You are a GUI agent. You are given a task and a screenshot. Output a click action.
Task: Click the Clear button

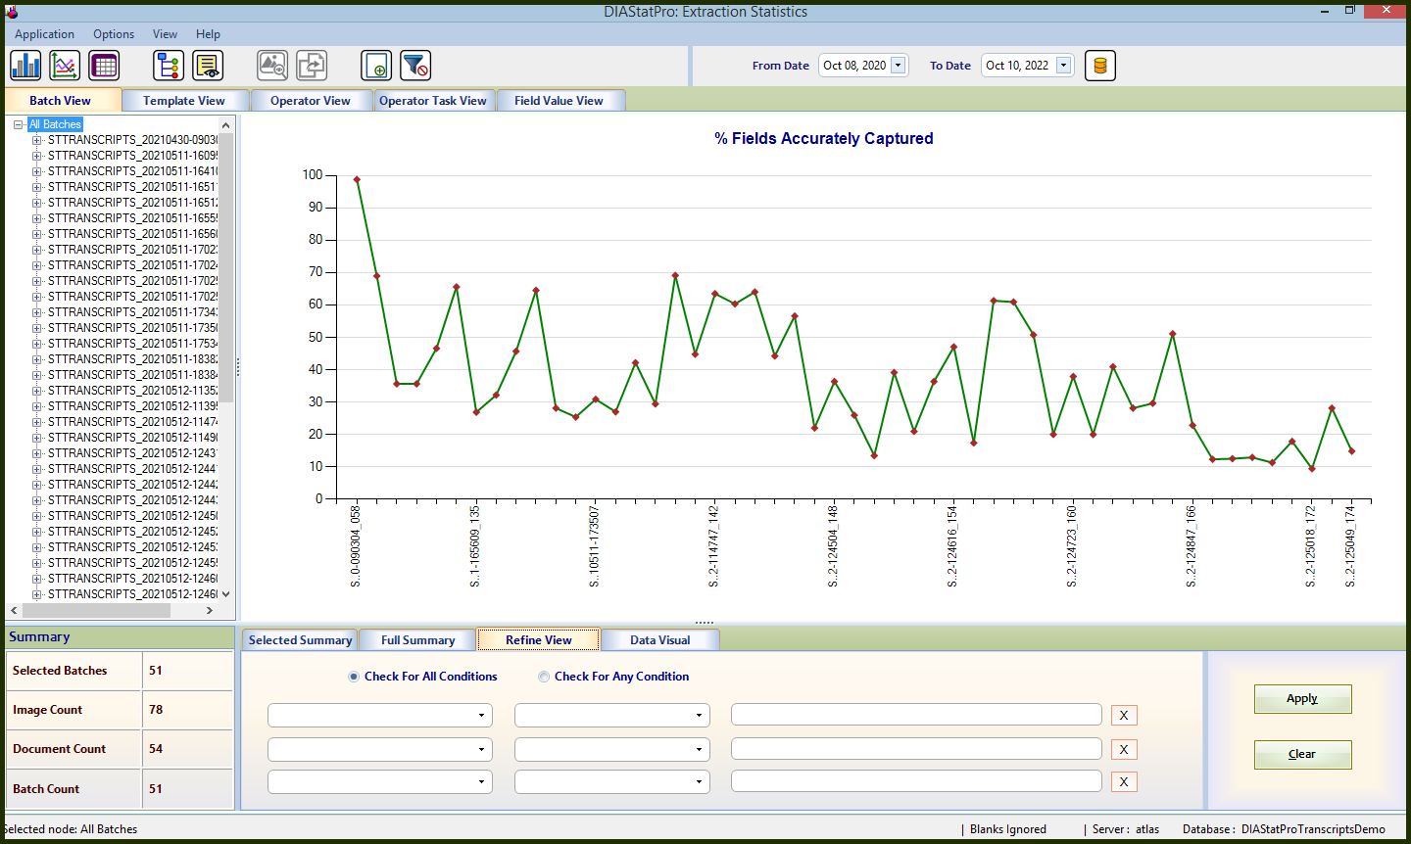[1302, 755]
